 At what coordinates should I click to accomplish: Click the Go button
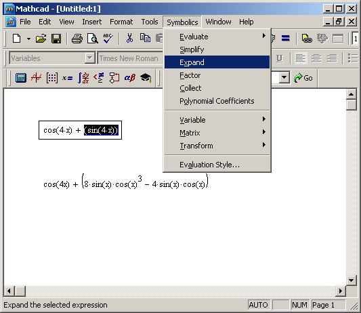(303, 78)
